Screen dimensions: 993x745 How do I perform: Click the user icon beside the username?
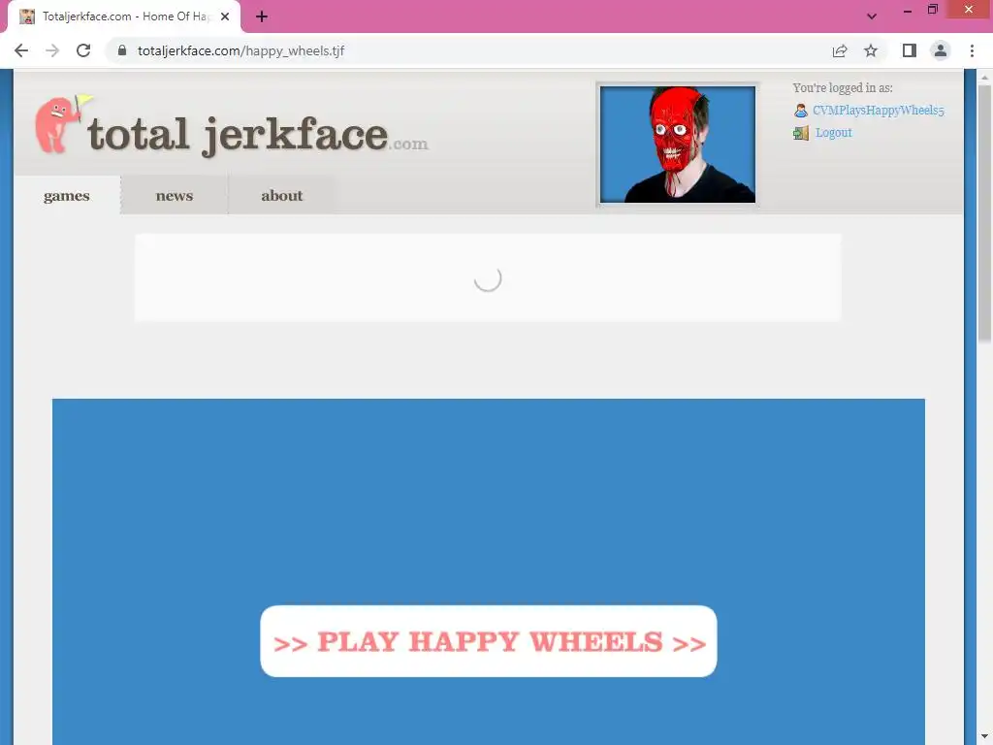pos(800,111)
